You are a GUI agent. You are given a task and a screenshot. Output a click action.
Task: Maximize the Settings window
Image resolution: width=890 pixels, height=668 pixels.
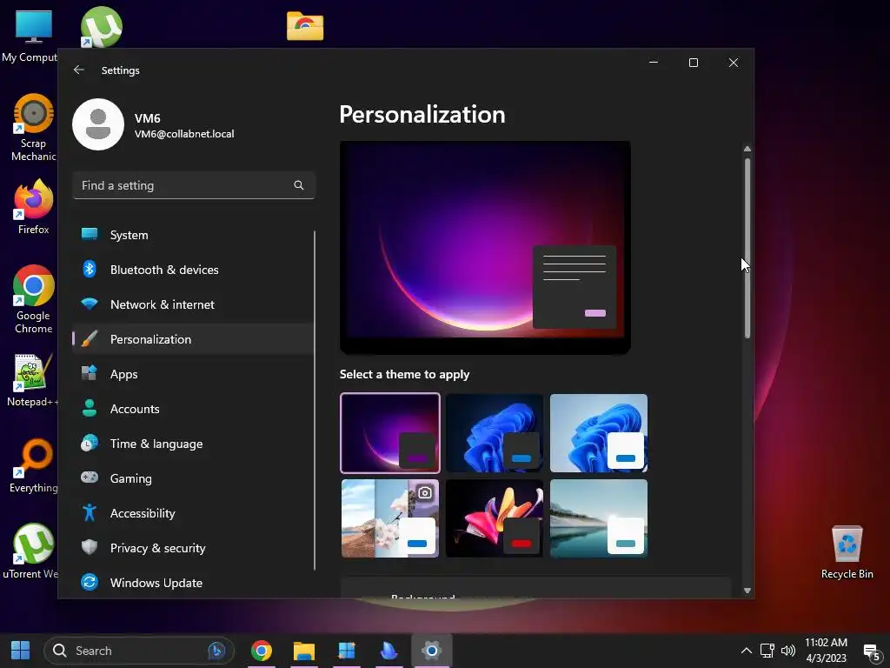click(x=693, y=63)
